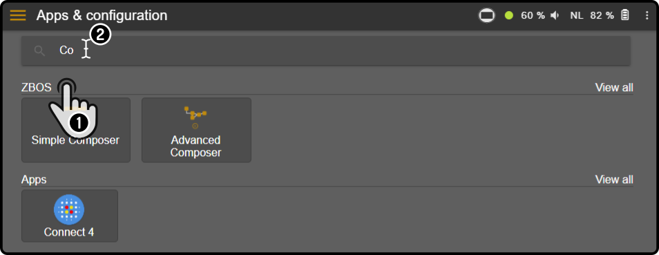Click the battery icon in header
This screenshot has height=255, width=659.
click(x=625, y=15)
